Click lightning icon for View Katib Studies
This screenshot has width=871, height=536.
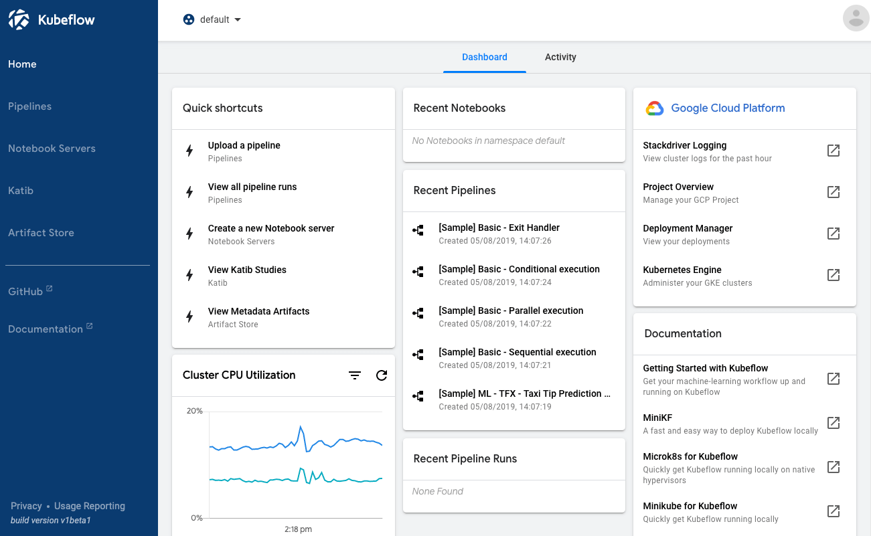189,276
